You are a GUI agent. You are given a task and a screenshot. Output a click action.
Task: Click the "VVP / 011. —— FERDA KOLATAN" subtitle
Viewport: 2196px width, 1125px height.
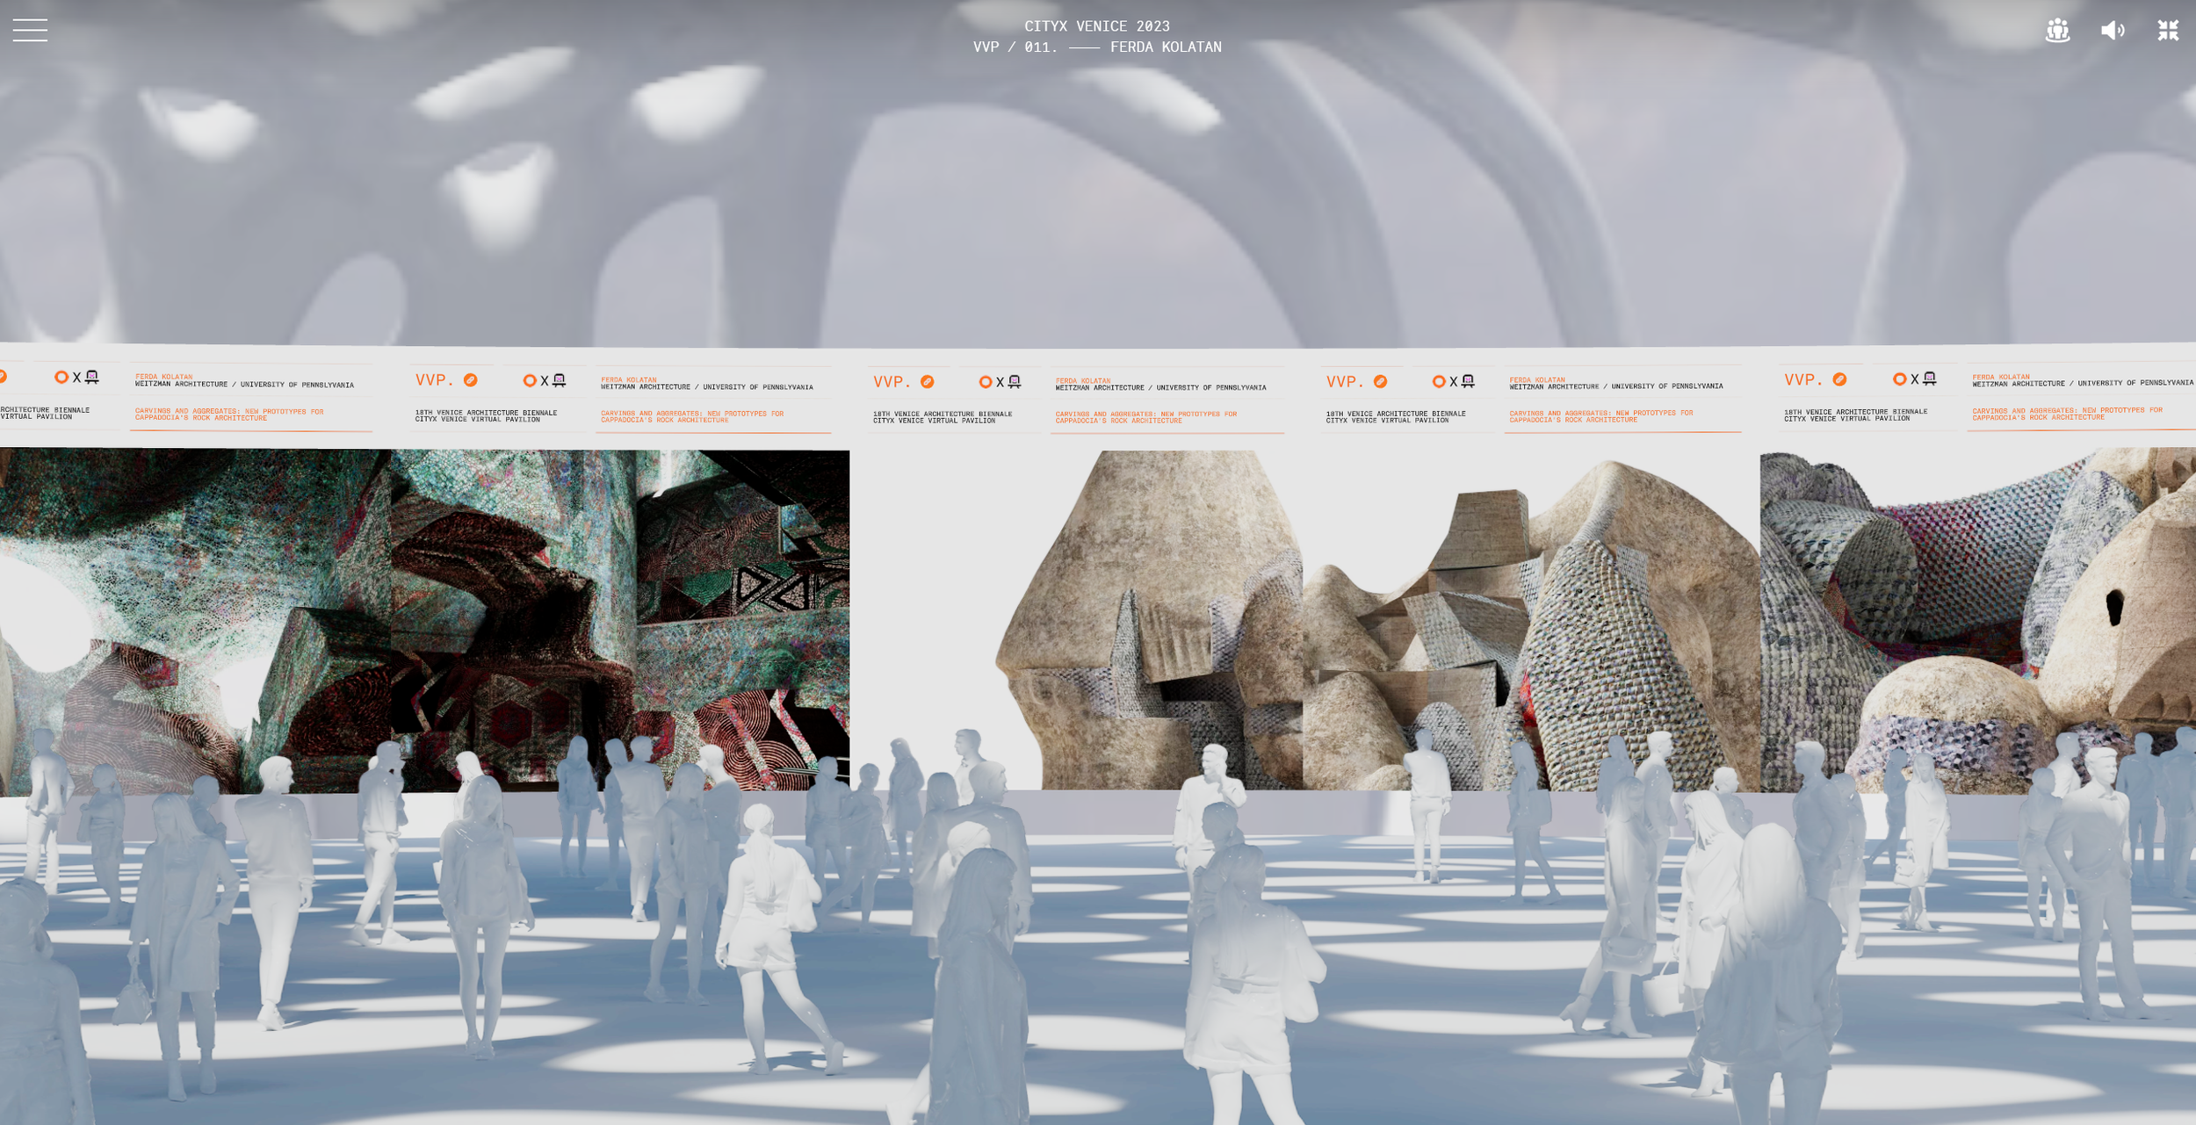click(x=1097, y=47)
